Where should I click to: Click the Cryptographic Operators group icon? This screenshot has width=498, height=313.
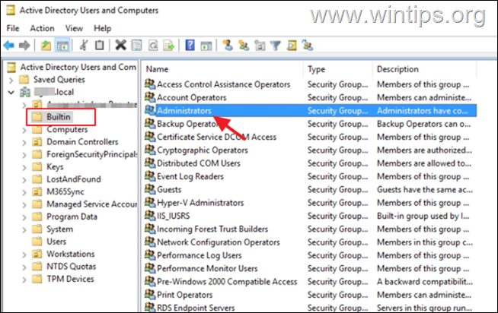(x=150, y=150)
